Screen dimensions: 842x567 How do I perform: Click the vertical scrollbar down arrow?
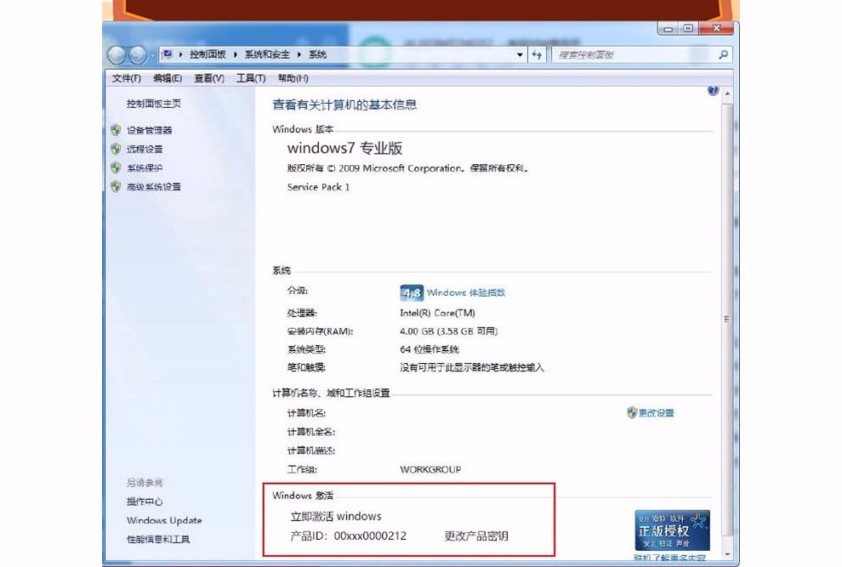(728, 553)
